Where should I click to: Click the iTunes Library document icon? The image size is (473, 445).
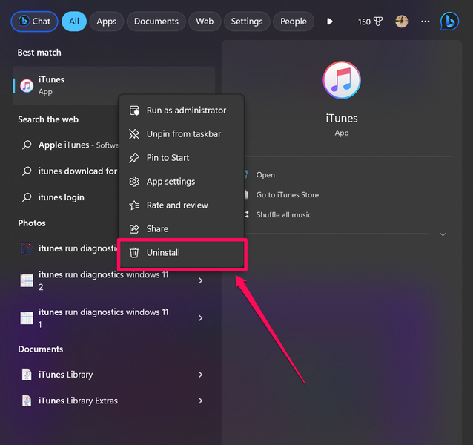[27, 375]
